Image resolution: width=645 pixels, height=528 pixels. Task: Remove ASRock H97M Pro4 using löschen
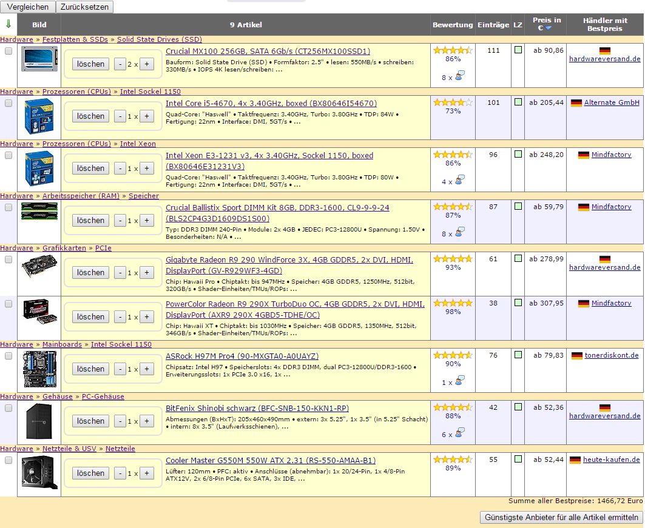click(x=91, y=369)
